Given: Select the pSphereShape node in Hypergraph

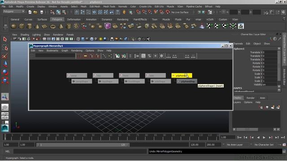Looking at the screenshot, I should coord(187,81).
